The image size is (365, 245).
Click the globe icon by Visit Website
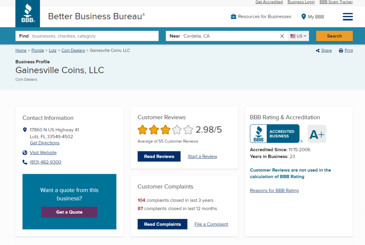coord(25,153)
